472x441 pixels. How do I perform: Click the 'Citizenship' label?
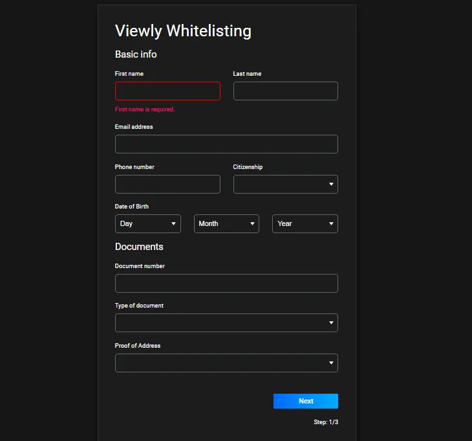[248, 167]
